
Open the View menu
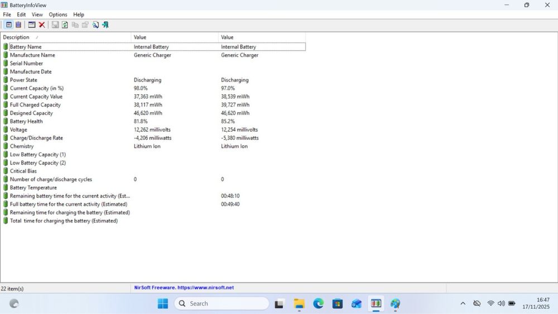(x=37, y=15)
